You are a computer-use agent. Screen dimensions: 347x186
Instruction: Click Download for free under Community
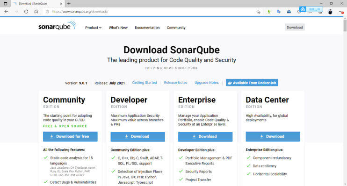click(70, 136)
